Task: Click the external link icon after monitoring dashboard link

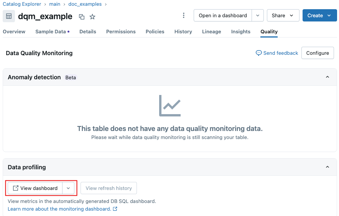Action: click(115, 209)
